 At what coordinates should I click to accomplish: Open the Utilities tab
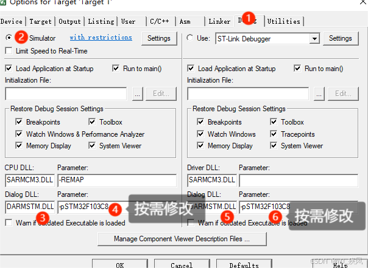(x=284, y=21)
